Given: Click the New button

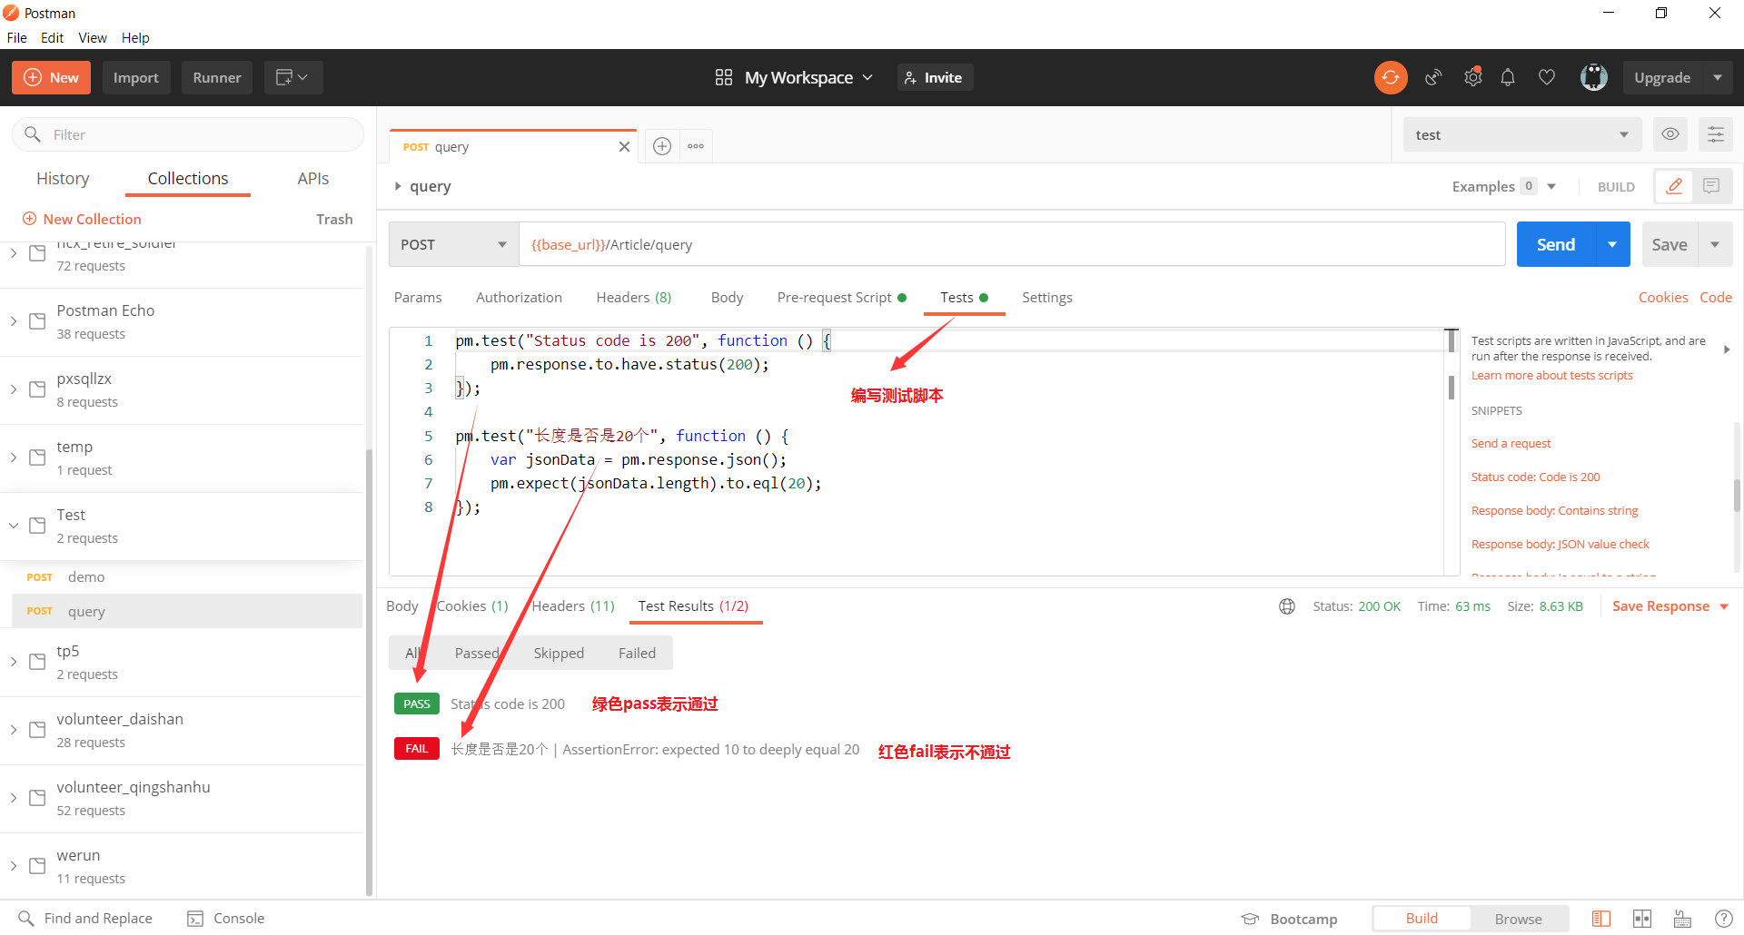Looking at the screenshot, I should tap(51, 78).
